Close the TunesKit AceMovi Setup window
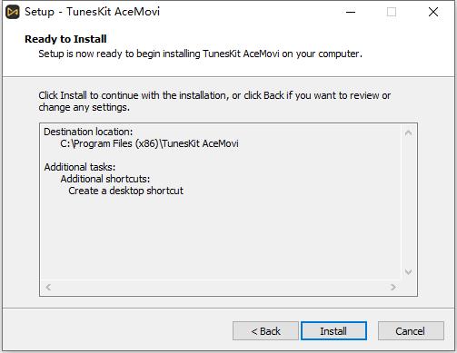The image size is (457, 353). pos(433,12)
